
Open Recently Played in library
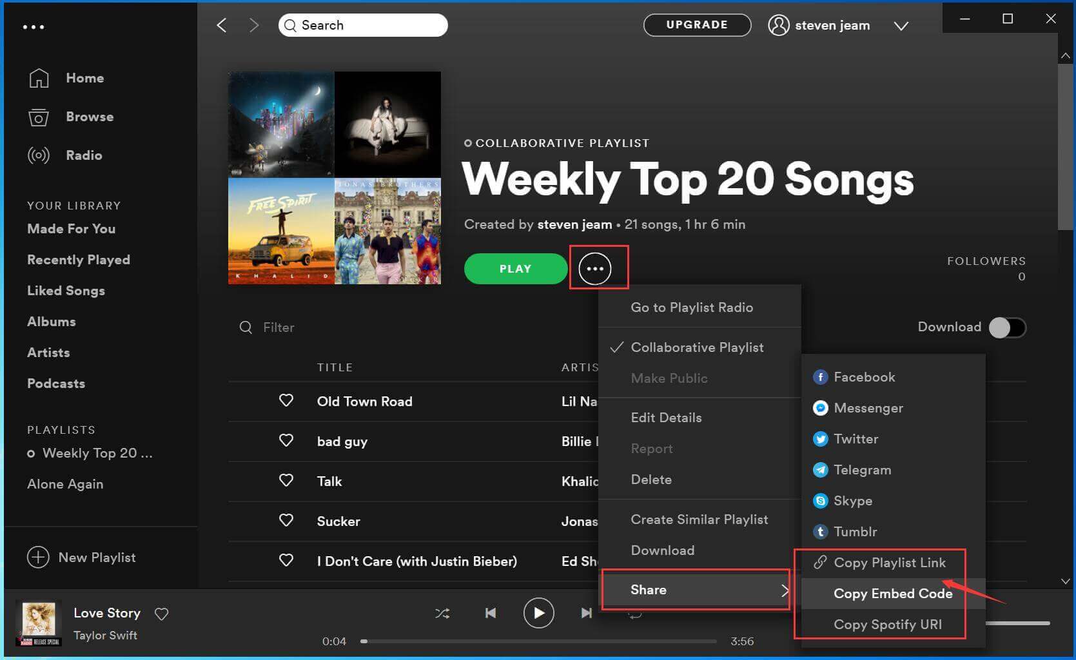coord(79,260)
